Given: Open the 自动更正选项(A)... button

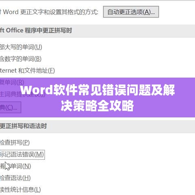Looking at the screenshot, I should pos(131,12).
